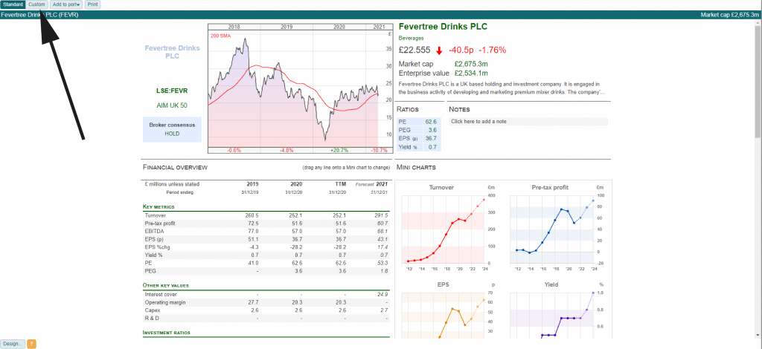
Task: Select the Interest cover row label
Action: [x=161, y=294]
